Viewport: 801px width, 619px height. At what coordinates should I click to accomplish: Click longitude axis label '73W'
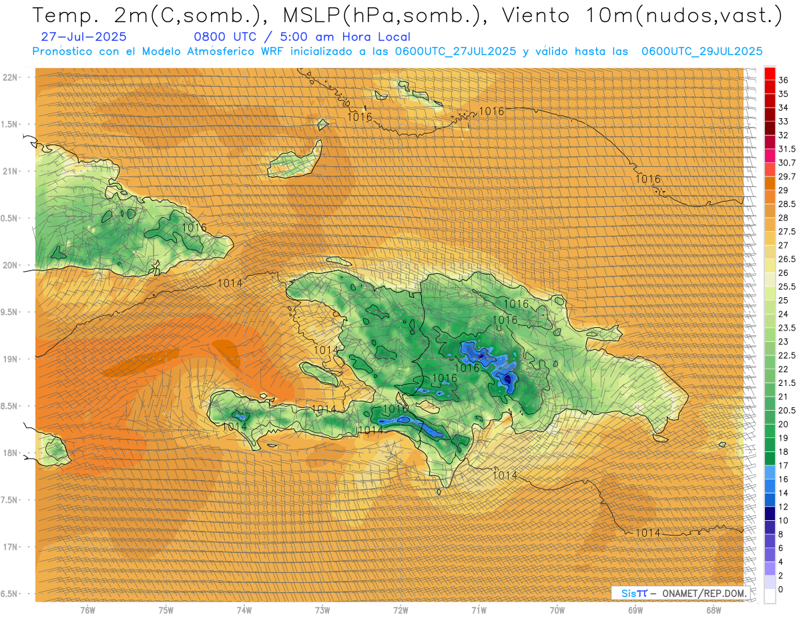pos(322,610)
